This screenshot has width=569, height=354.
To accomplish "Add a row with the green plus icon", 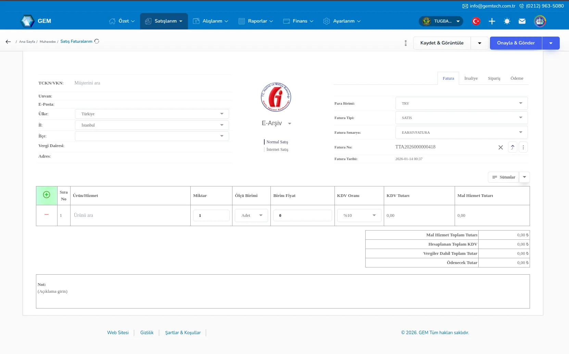I will point(47,195).
